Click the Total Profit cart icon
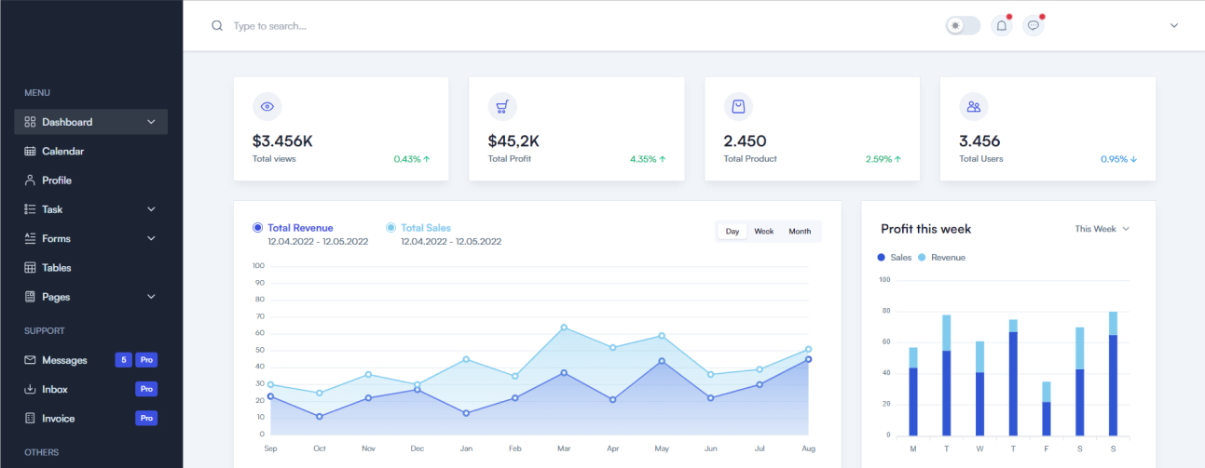 pos(502,107)
